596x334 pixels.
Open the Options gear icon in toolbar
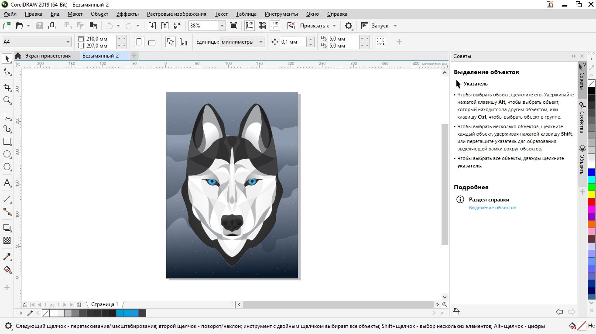[x=349, y=26]
